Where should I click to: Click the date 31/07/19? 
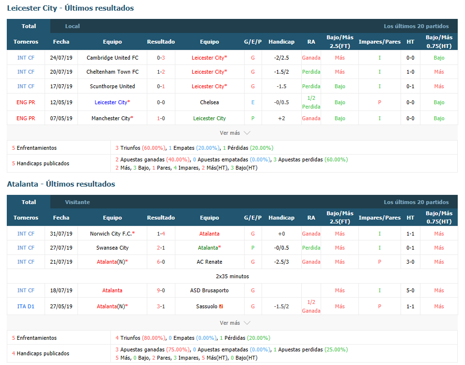coord(61,234)
